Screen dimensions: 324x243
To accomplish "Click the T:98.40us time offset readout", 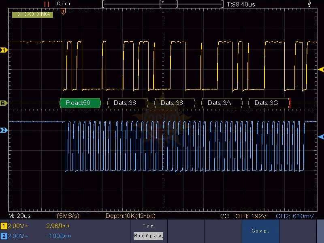I will 241,4.
